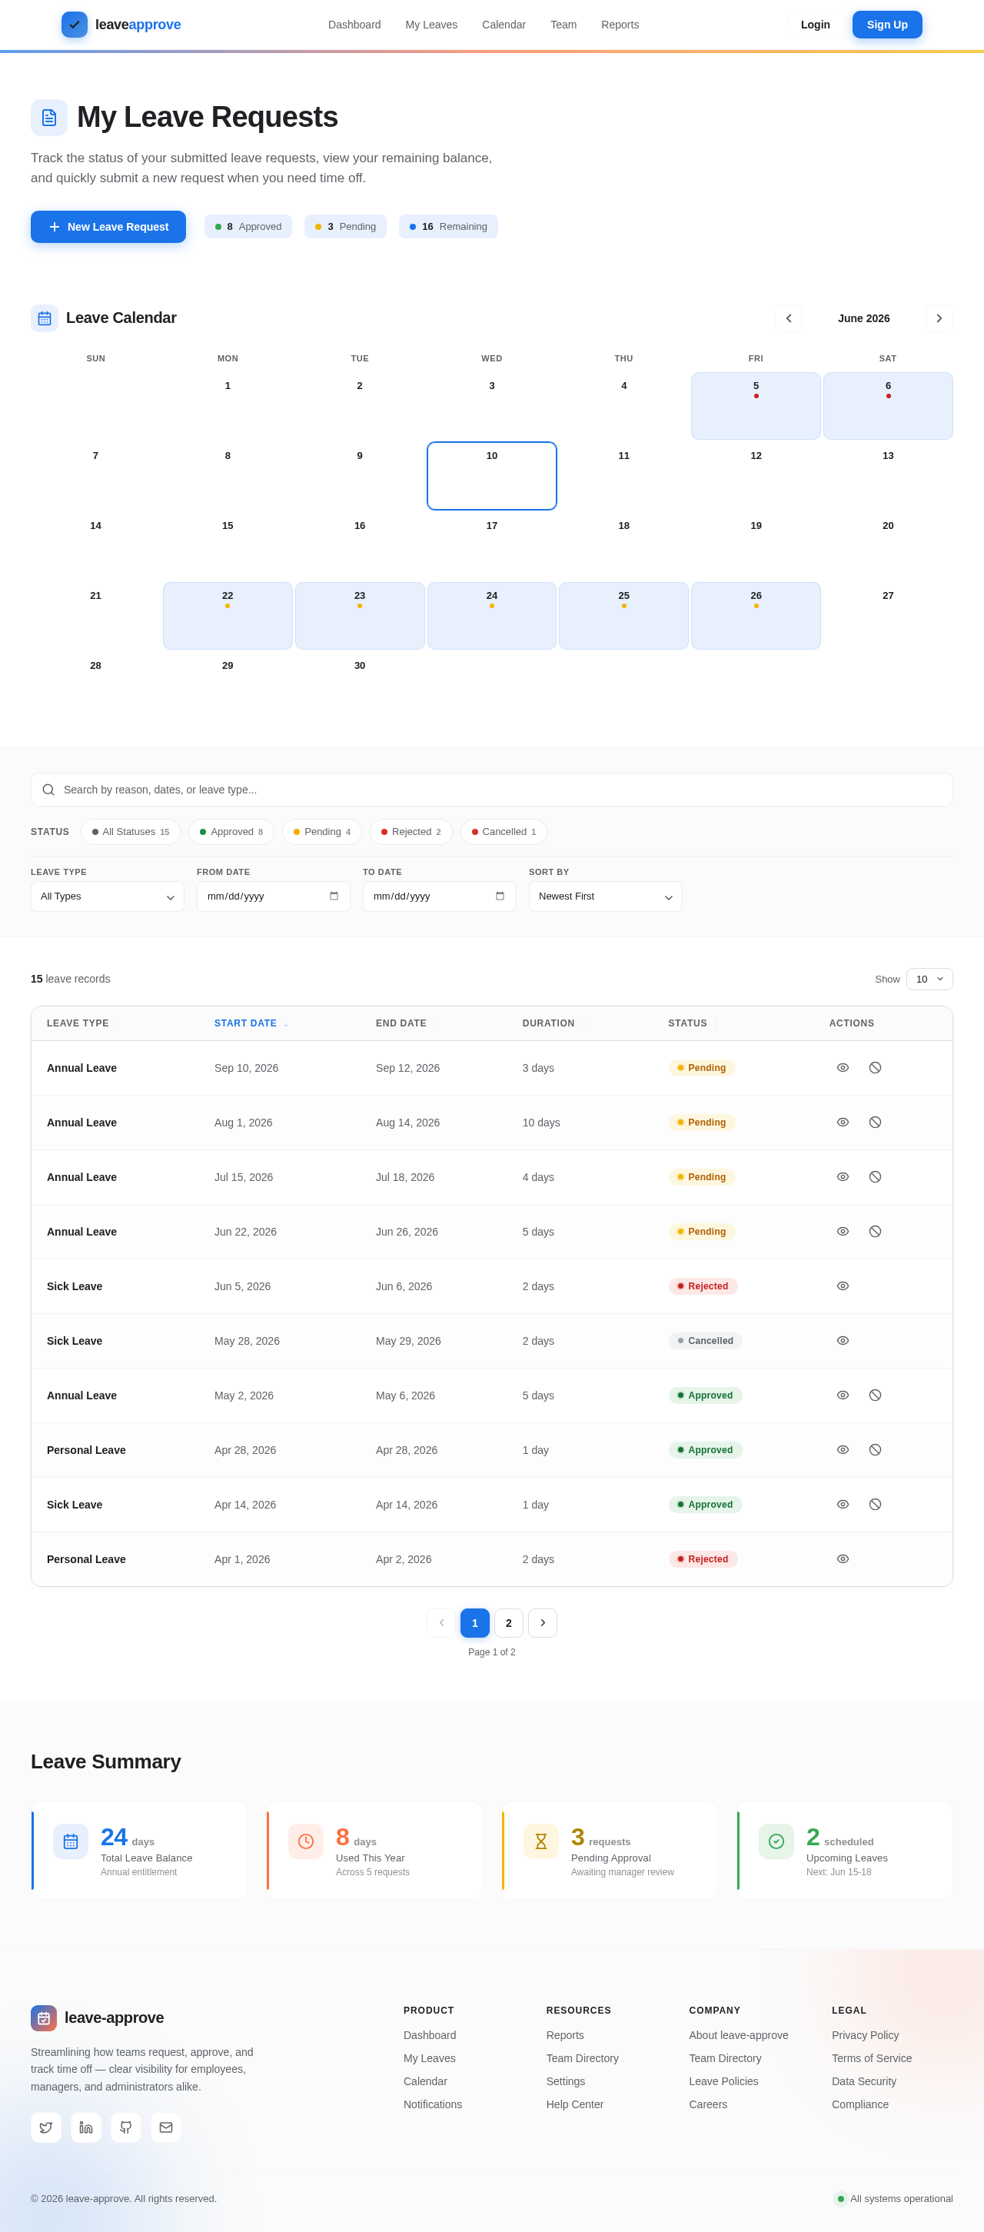Viewport: 984px width, 2232px height.
Task: Filter by Approved status chip
Action: [x=231, y=832]
